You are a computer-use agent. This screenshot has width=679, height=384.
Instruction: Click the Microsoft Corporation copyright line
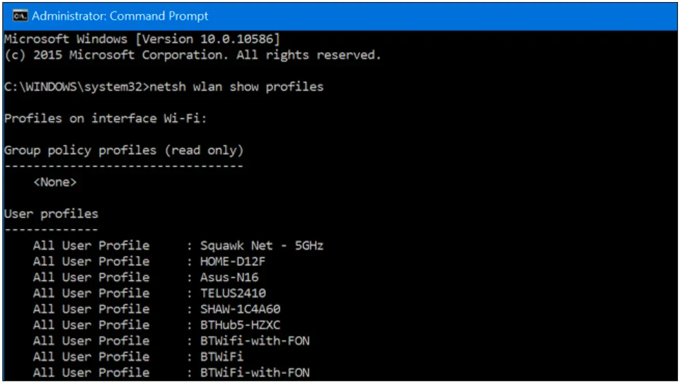tap(193, 55)
